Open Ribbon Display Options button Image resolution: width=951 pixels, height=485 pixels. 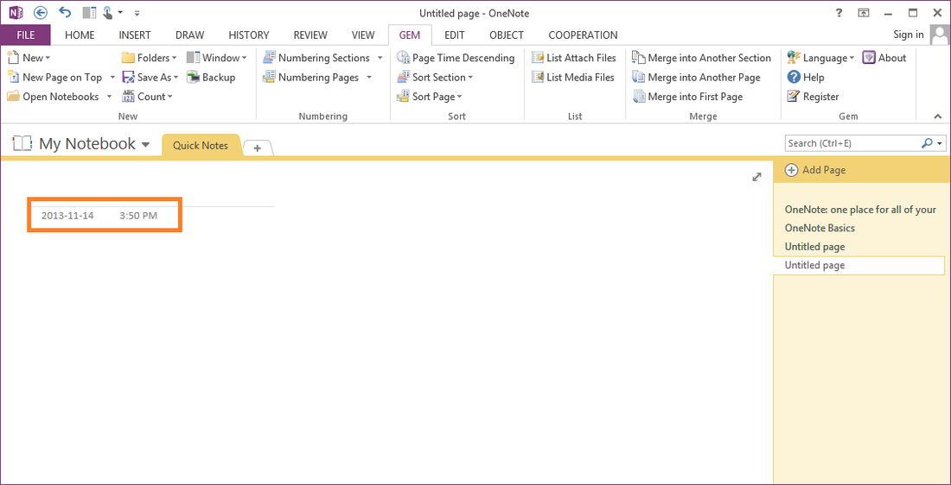click(864, 13)
